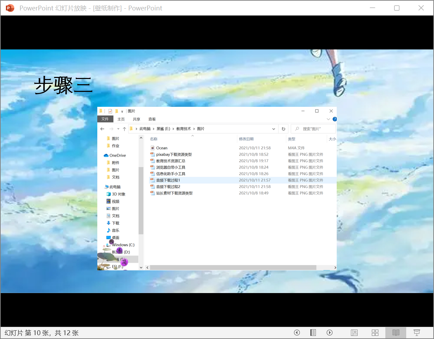
Task: Click the slide counter 幻灯片 第 10 张, 共 12 张
Action: [42, 333]
